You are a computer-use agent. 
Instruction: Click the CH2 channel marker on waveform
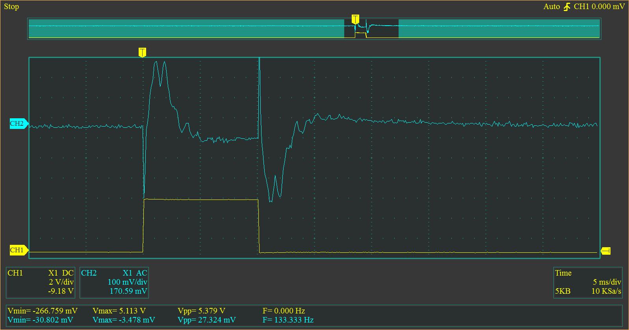[x=19, y=123]
